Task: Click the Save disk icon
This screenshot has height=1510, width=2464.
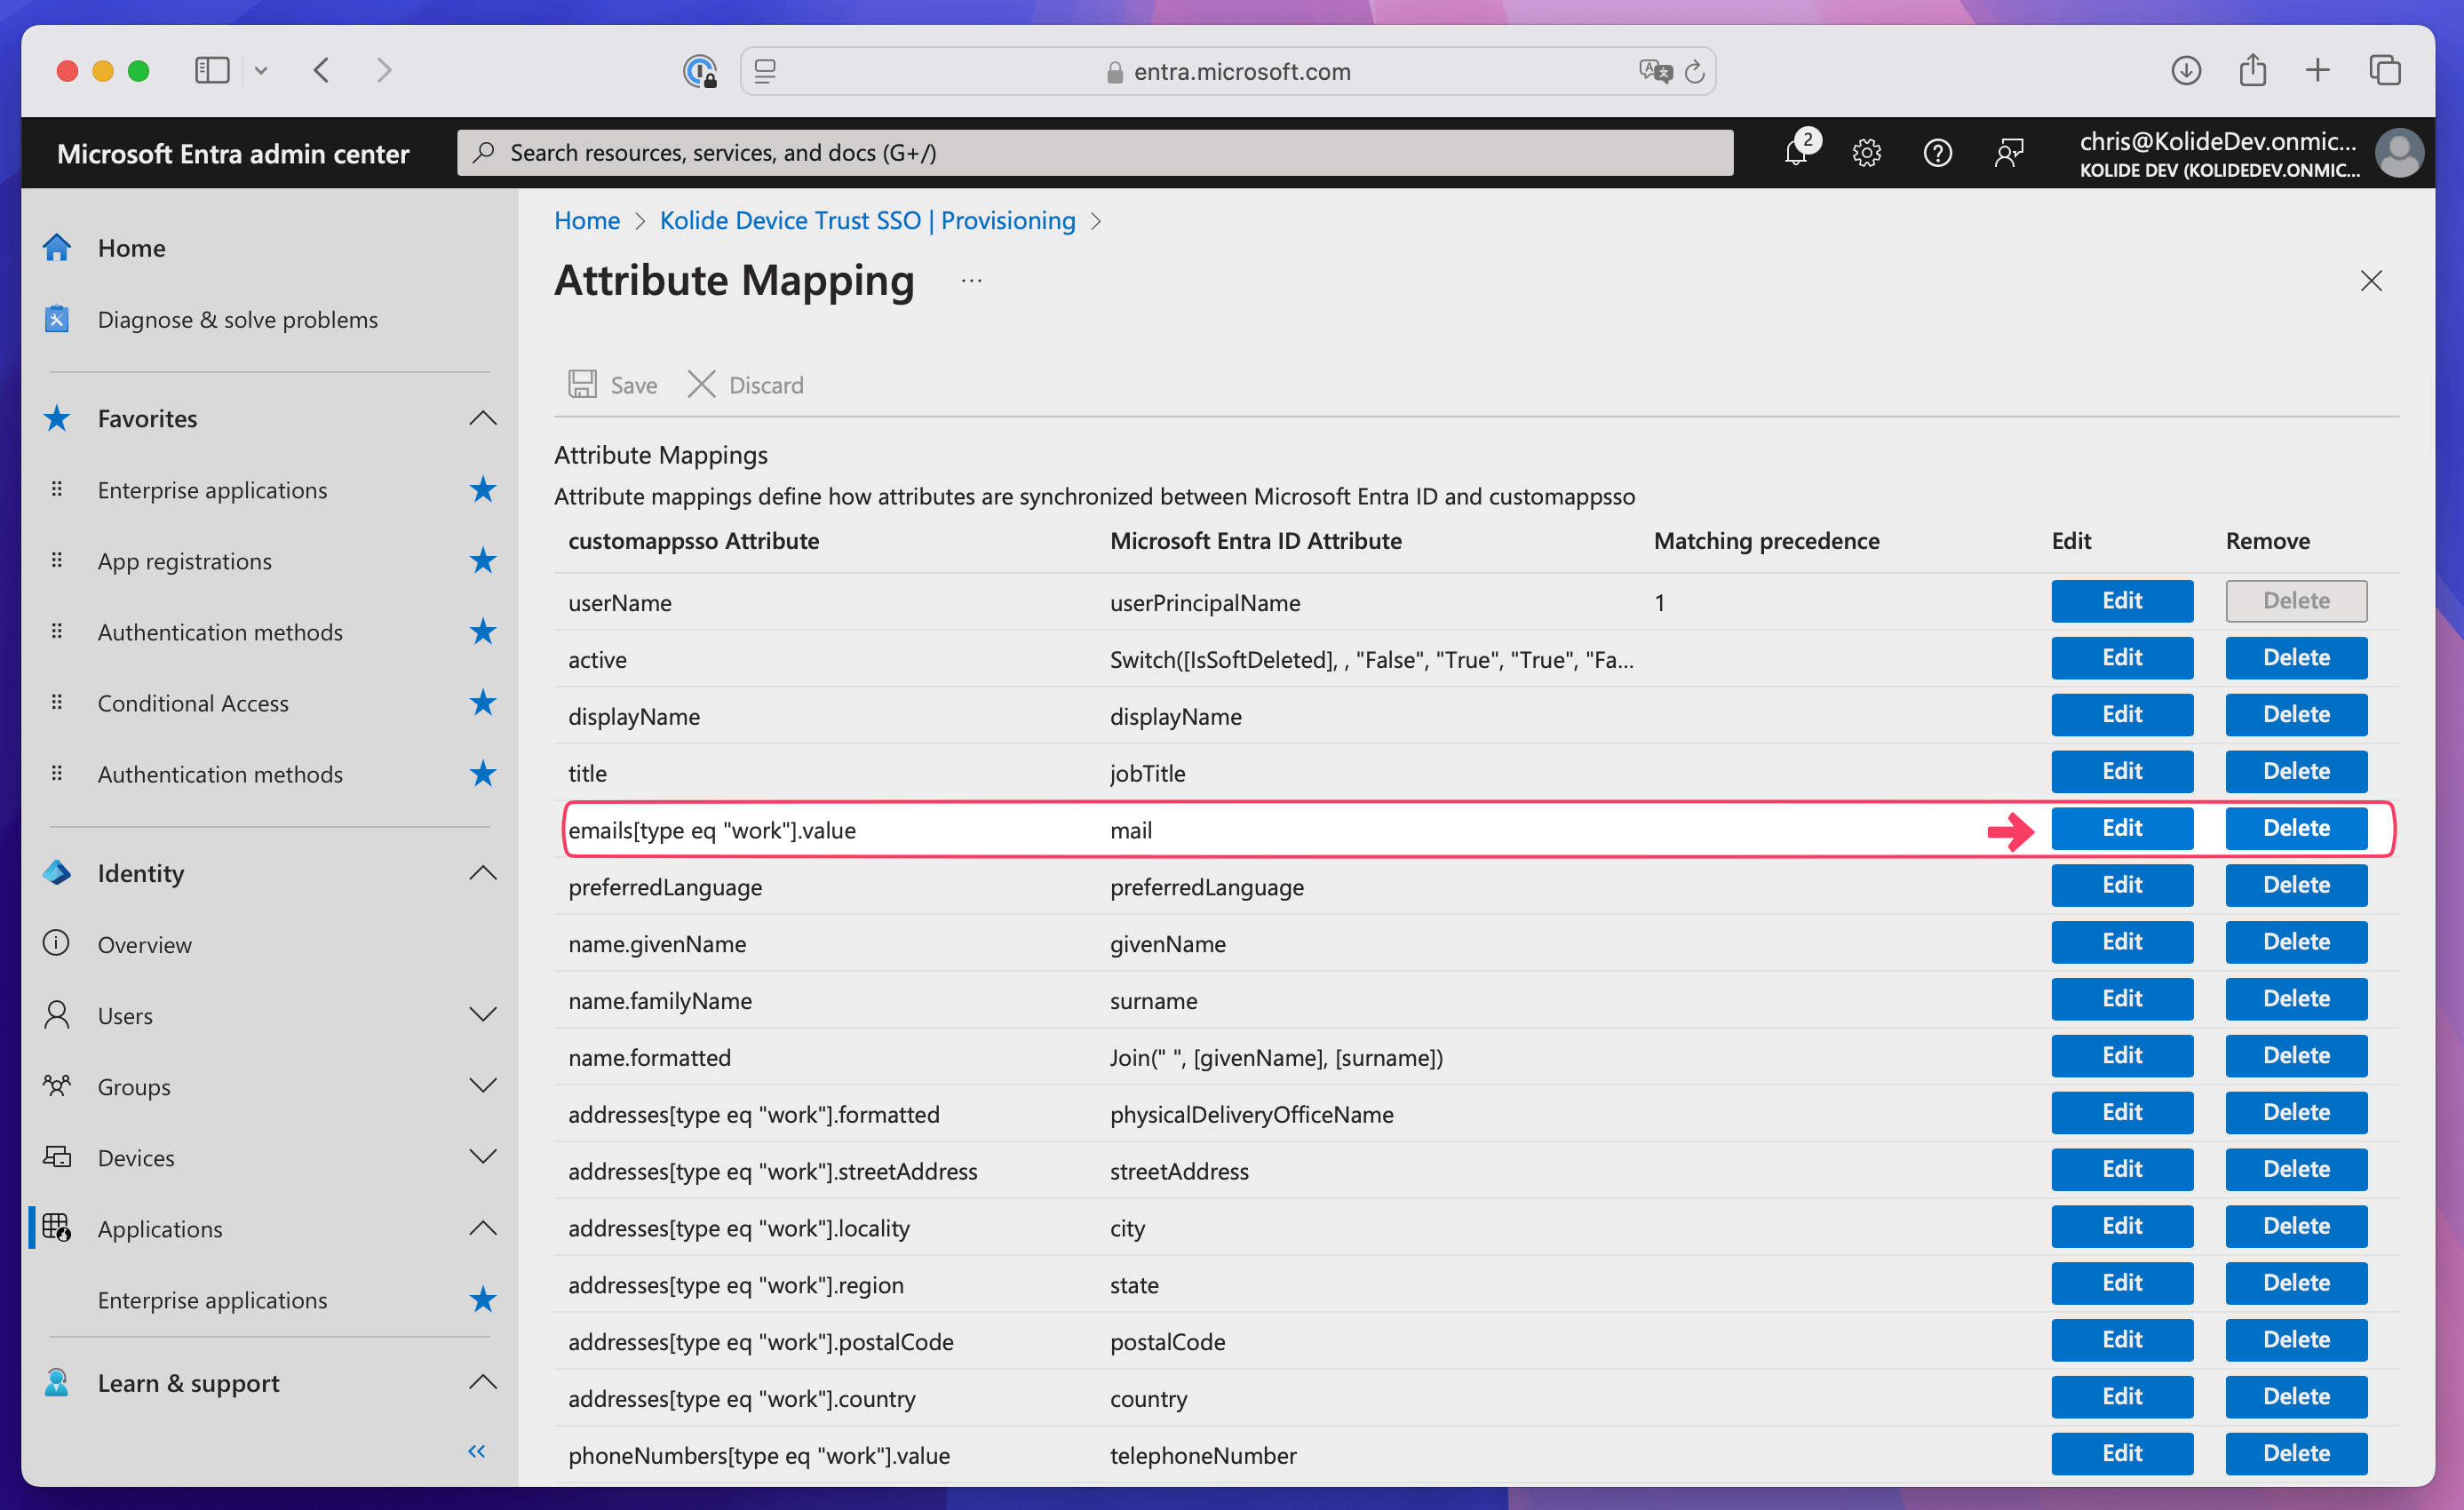Action: 583,385
